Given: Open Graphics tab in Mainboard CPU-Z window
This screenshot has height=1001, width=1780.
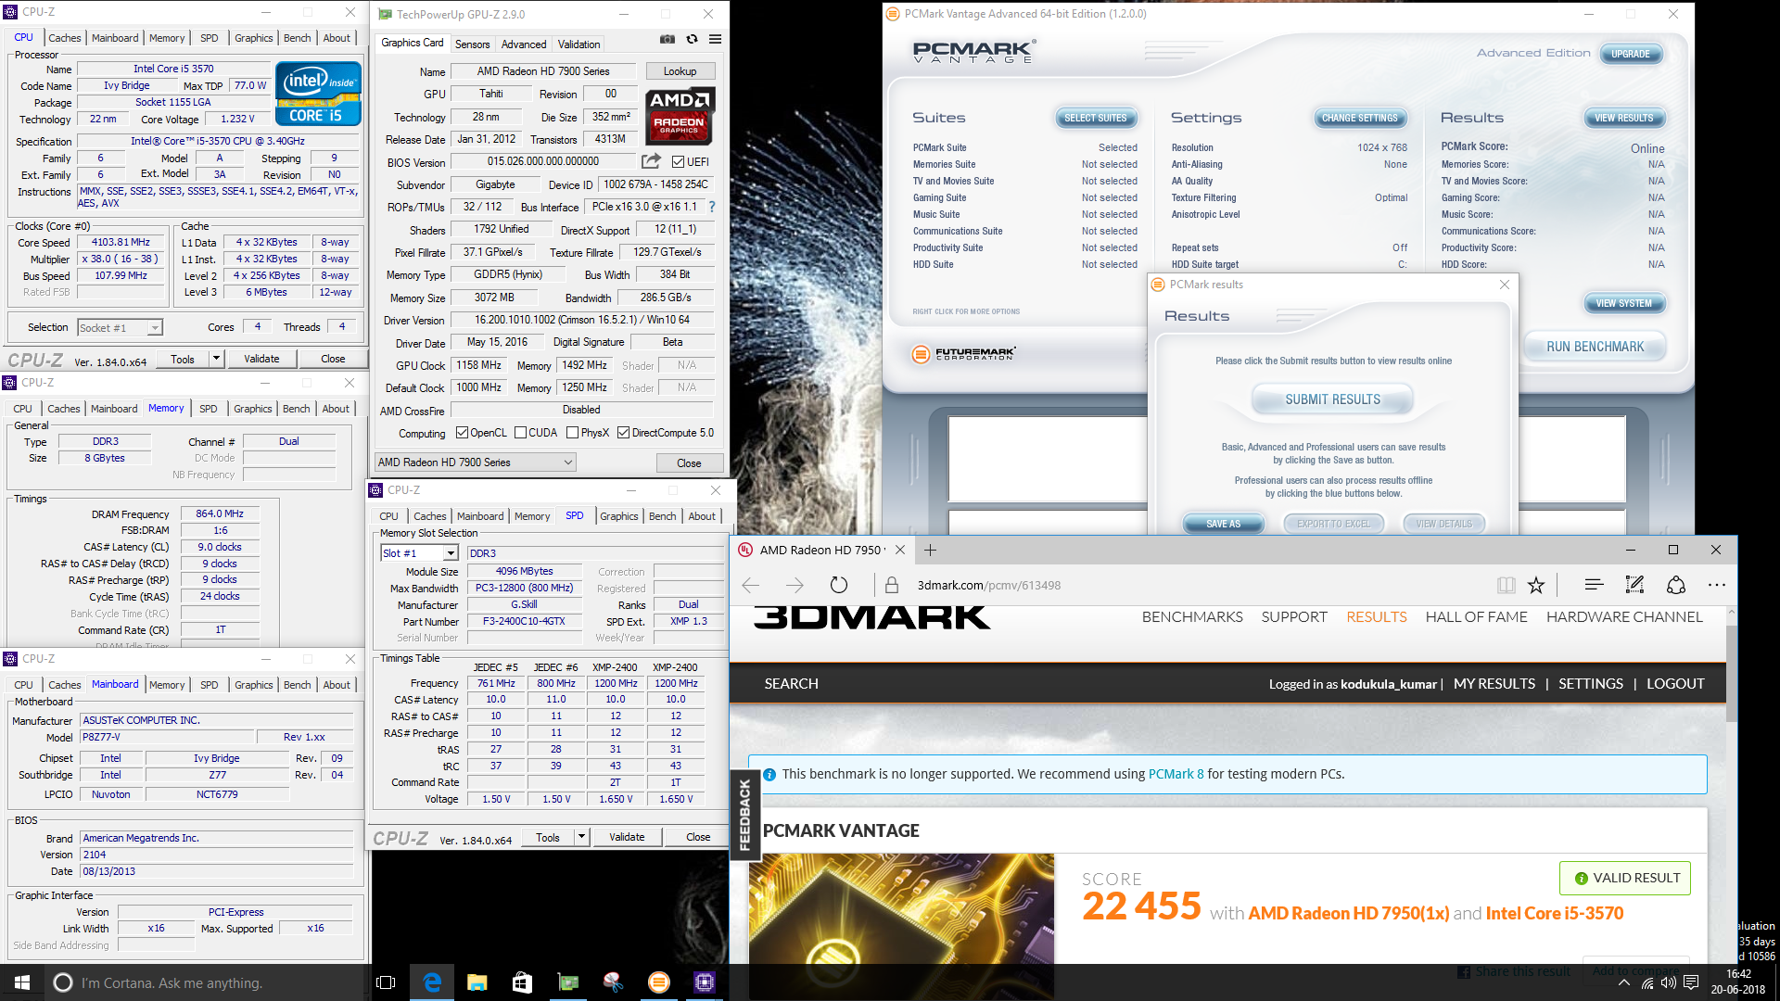Looking at the screenshot, I should [253, 685].
